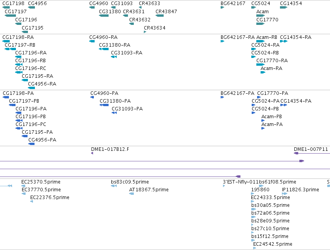The image size is (330, 250).
Task: Click protein CG5024-PA label
Action: (266, 101)
